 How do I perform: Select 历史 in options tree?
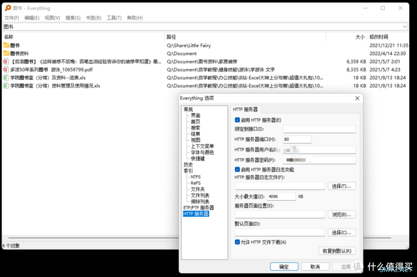coord(188,165)
